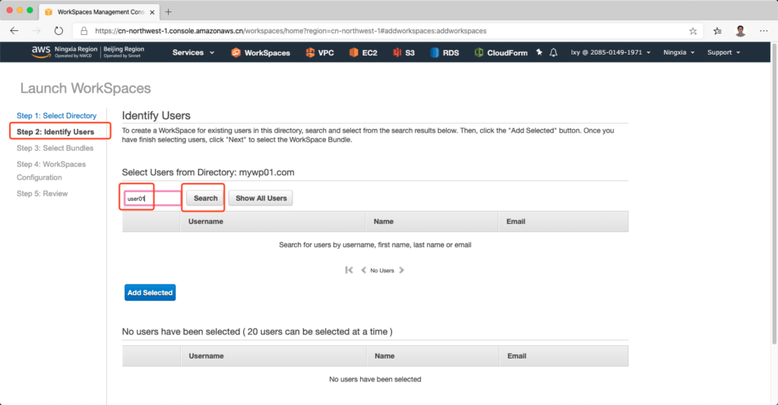Expand the Services dropdown menu

coord(193,52)
